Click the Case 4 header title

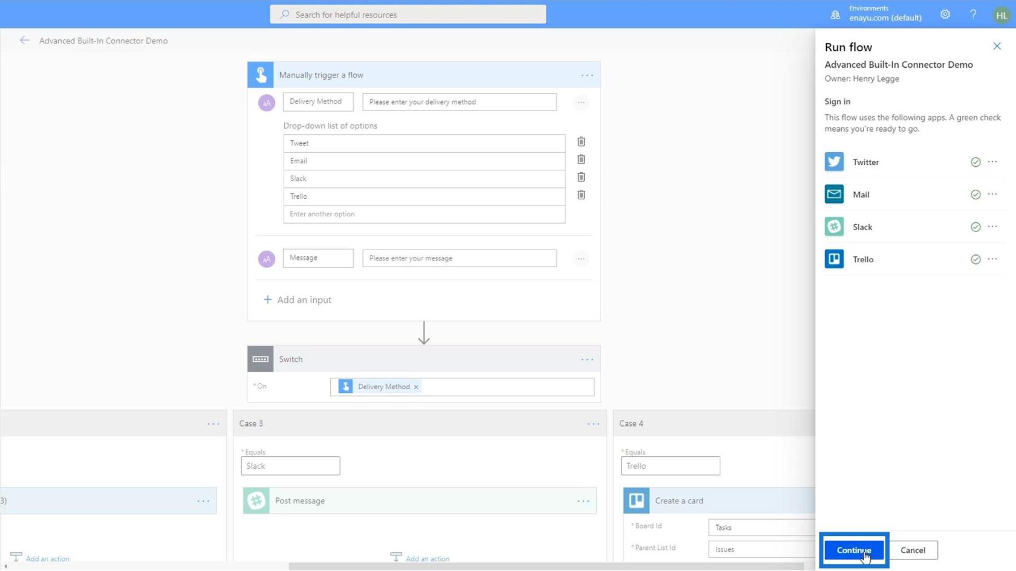pyautogui.click(x=631, y=424)
